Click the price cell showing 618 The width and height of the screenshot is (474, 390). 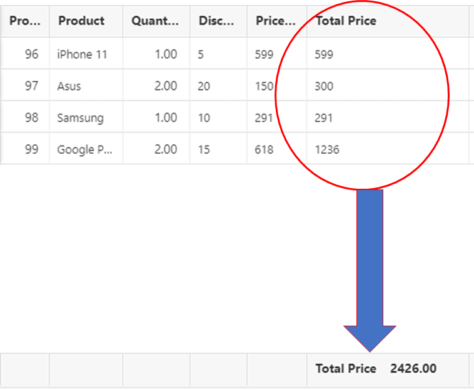point(264,150)
